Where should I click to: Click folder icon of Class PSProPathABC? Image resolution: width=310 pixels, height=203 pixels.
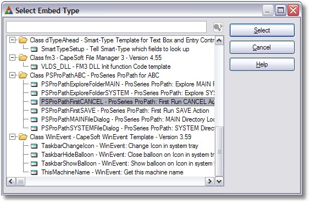click(23, 75)
